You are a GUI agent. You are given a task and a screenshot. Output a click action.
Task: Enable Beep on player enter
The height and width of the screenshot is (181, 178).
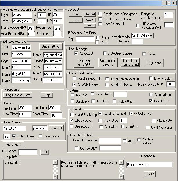(x=98, y=38)
